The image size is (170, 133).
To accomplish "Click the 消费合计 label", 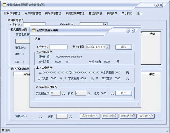I will [x=21, y=116].
